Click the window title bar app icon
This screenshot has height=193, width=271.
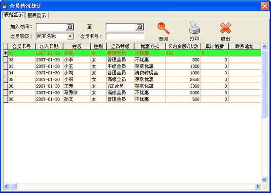[x=5, y=6]
